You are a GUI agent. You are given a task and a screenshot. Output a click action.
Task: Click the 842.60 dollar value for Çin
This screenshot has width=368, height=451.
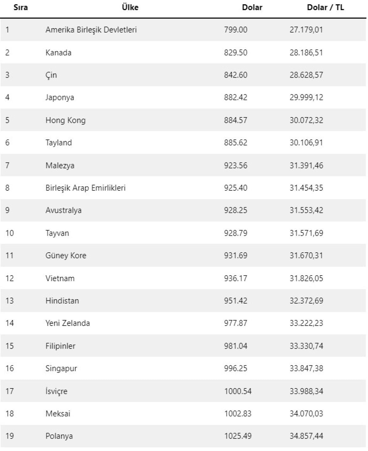click(x=235, y=75)
